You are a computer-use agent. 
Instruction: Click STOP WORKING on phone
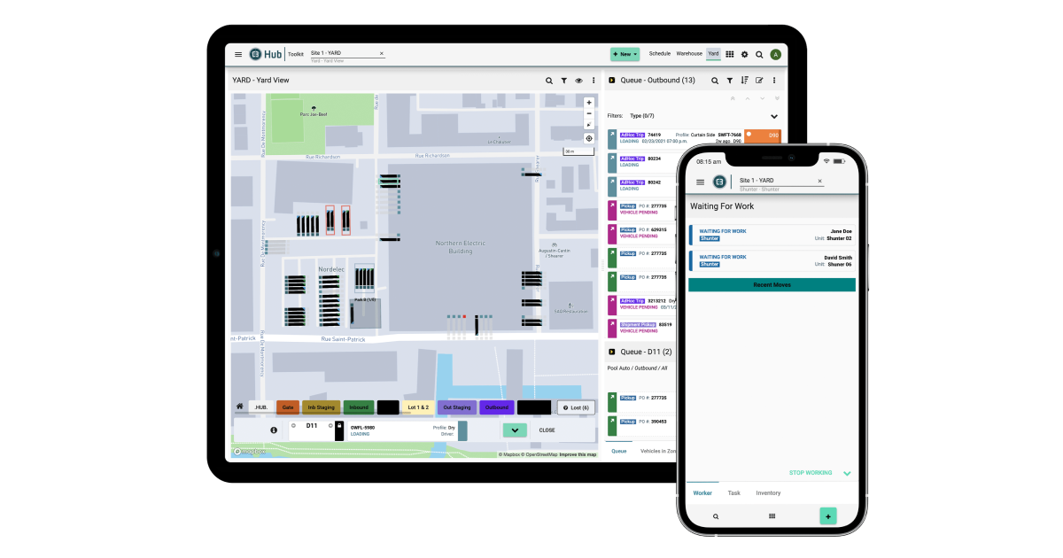coord(811,473)
